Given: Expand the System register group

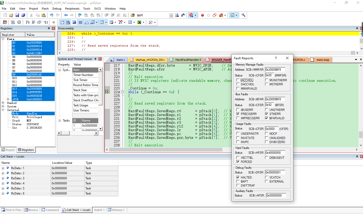Looking at the screenshot, I should (3, 106).
